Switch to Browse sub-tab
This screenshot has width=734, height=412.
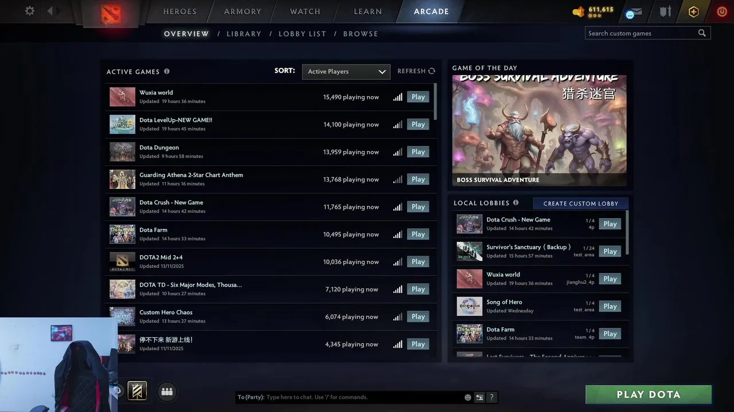[x=361, y=34]
